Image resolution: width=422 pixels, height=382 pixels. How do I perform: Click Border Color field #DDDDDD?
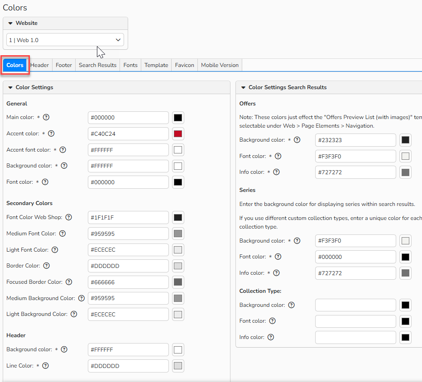(x=128, y=266)
